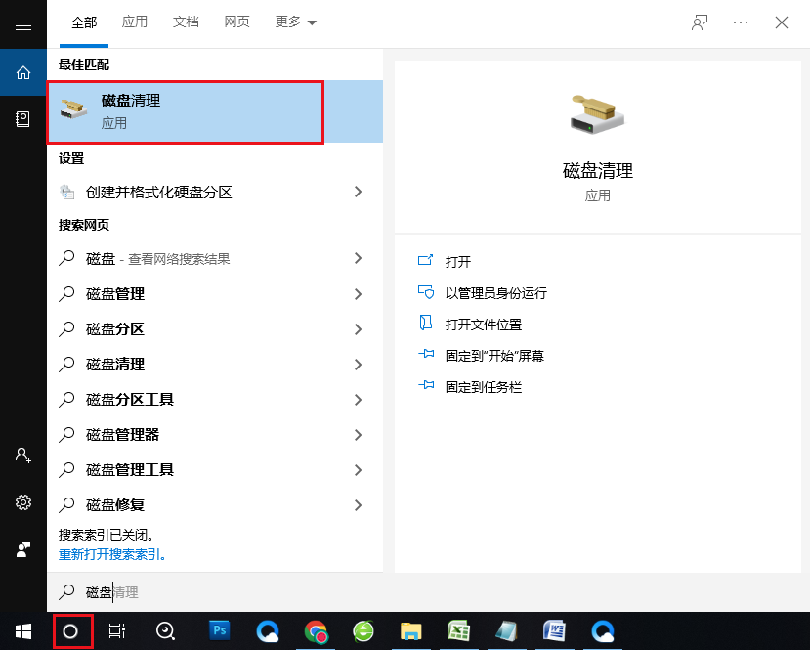Click the Windows Start button

[23, 630]
